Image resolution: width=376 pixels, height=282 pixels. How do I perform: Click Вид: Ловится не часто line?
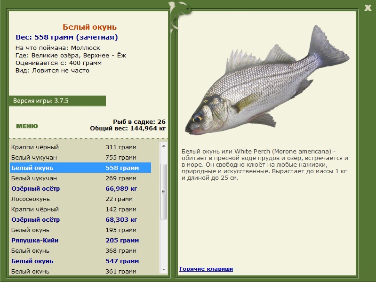[x=52, y=71]
